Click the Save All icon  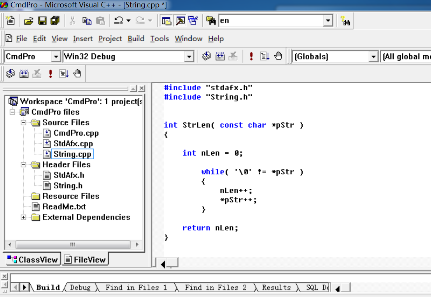click(x=55, y=21)
